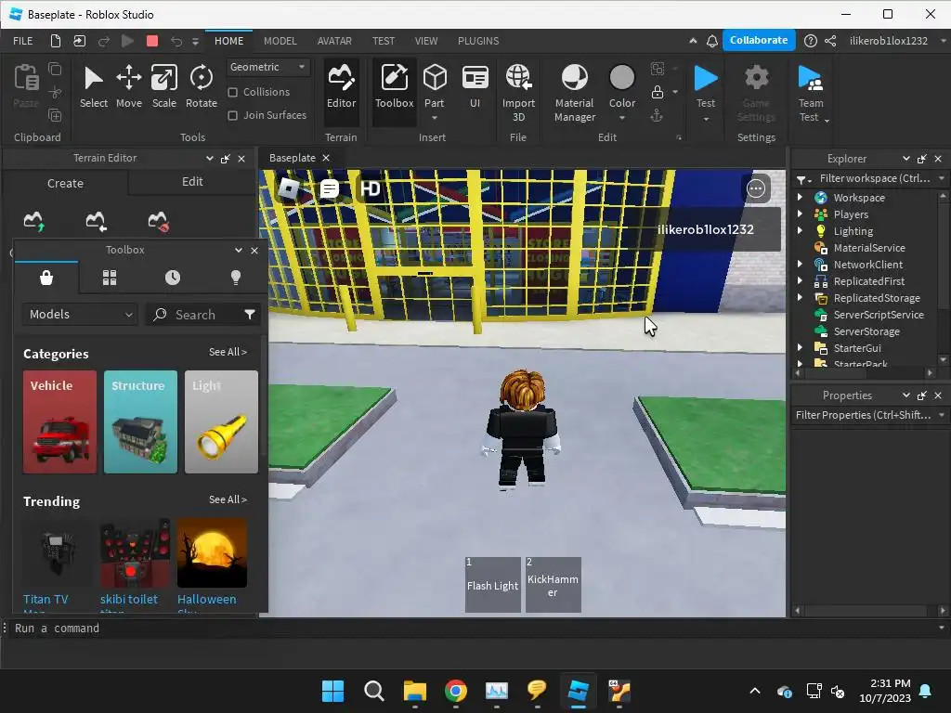The width and height of the screenshot is (951, 713).
Task: Open the Roblox menu icon in viewport
Action: click(x=288, y=189)
